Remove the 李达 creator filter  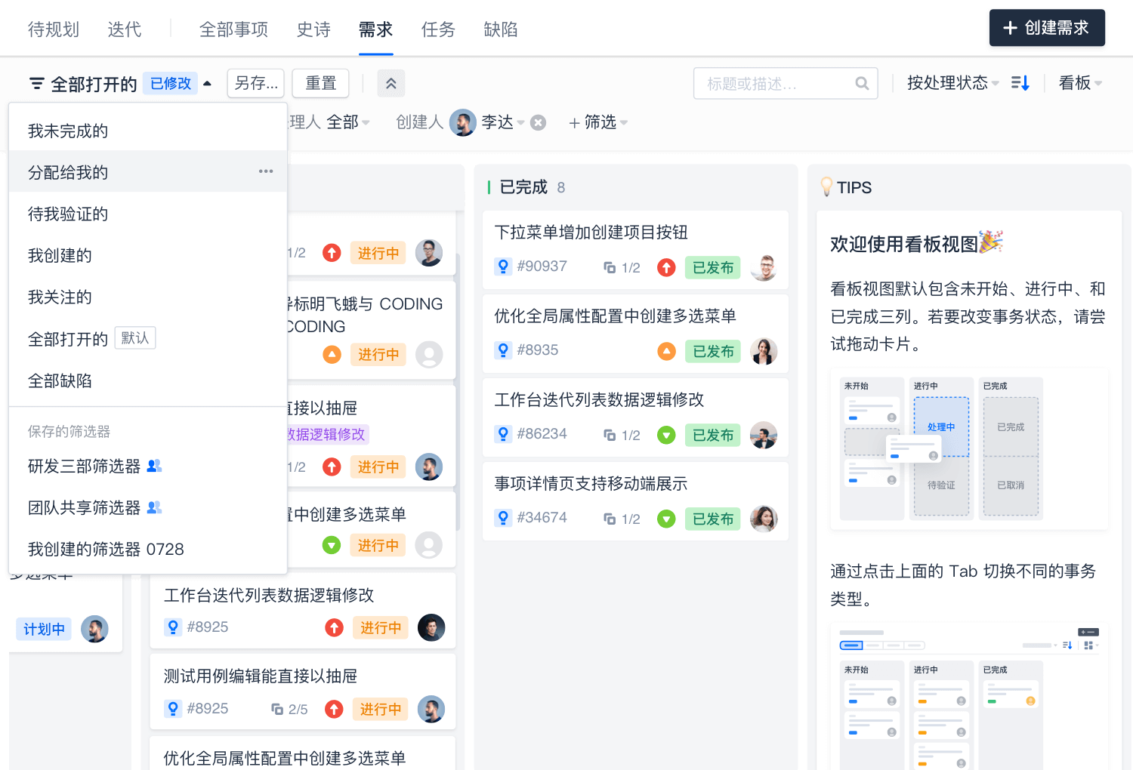538,122
